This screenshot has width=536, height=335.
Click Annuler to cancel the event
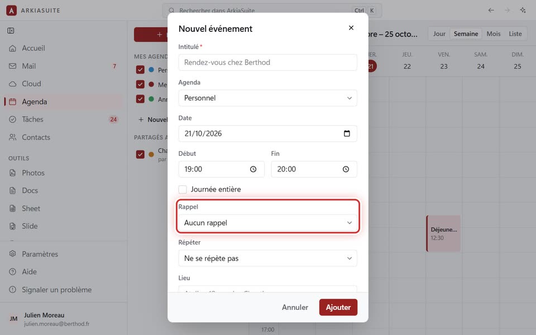pos(295,307)
